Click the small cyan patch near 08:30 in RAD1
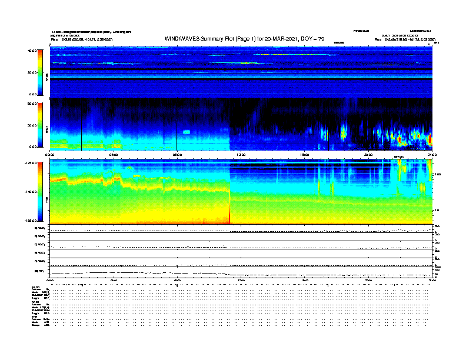466x360 pixels. coord(187,132)
